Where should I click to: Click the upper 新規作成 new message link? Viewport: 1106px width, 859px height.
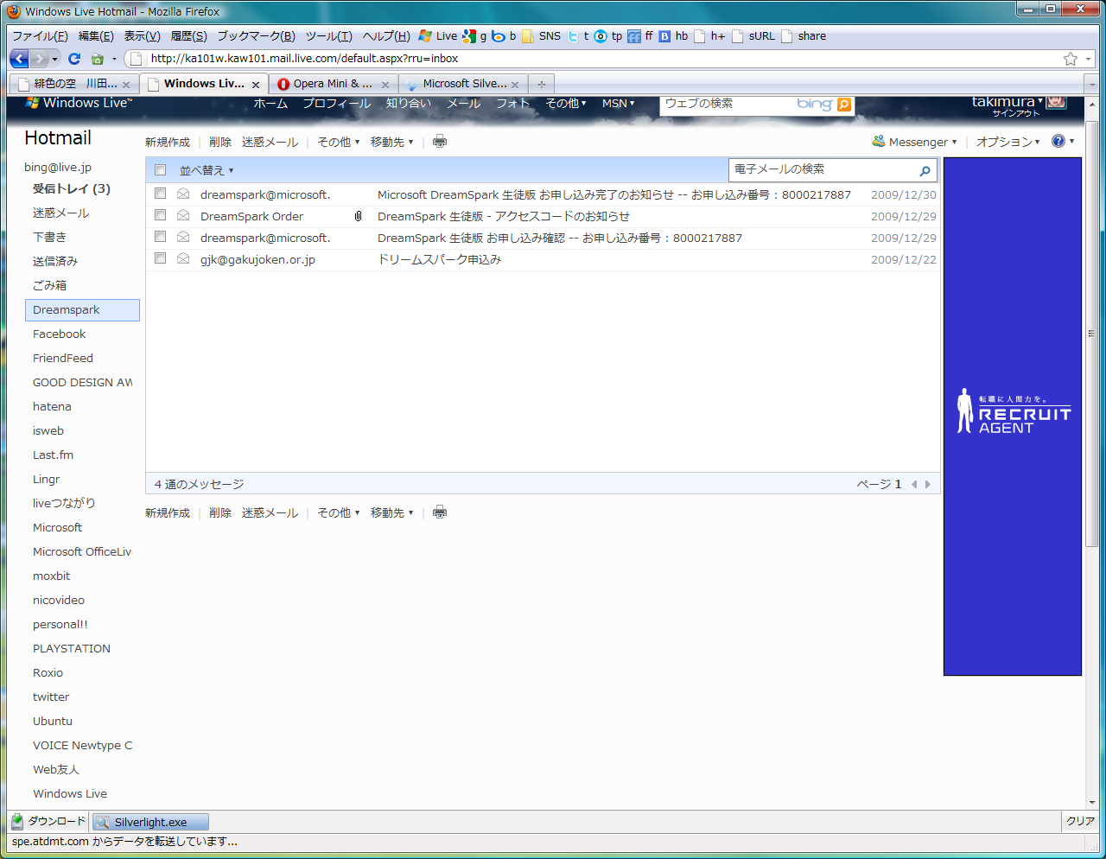point(168,142)
